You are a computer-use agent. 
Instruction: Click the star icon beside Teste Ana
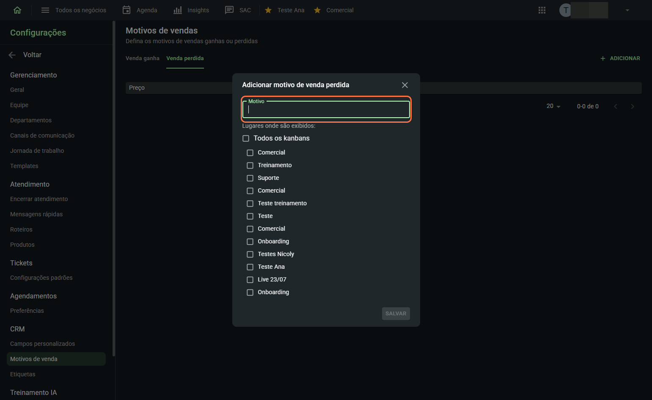pos(268,10)
